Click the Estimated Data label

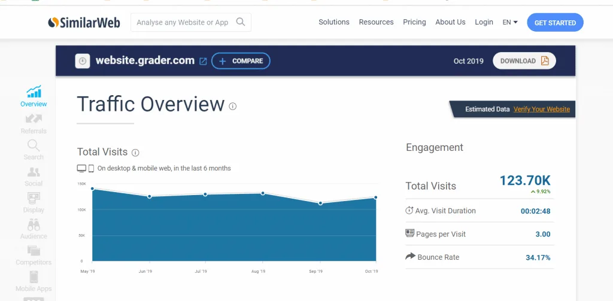[x=487, y=109]
